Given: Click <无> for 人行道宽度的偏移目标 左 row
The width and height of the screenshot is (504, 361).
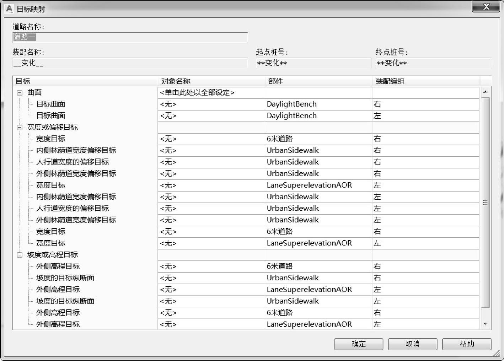Looking at the screenshot, I should coord(168,209).
